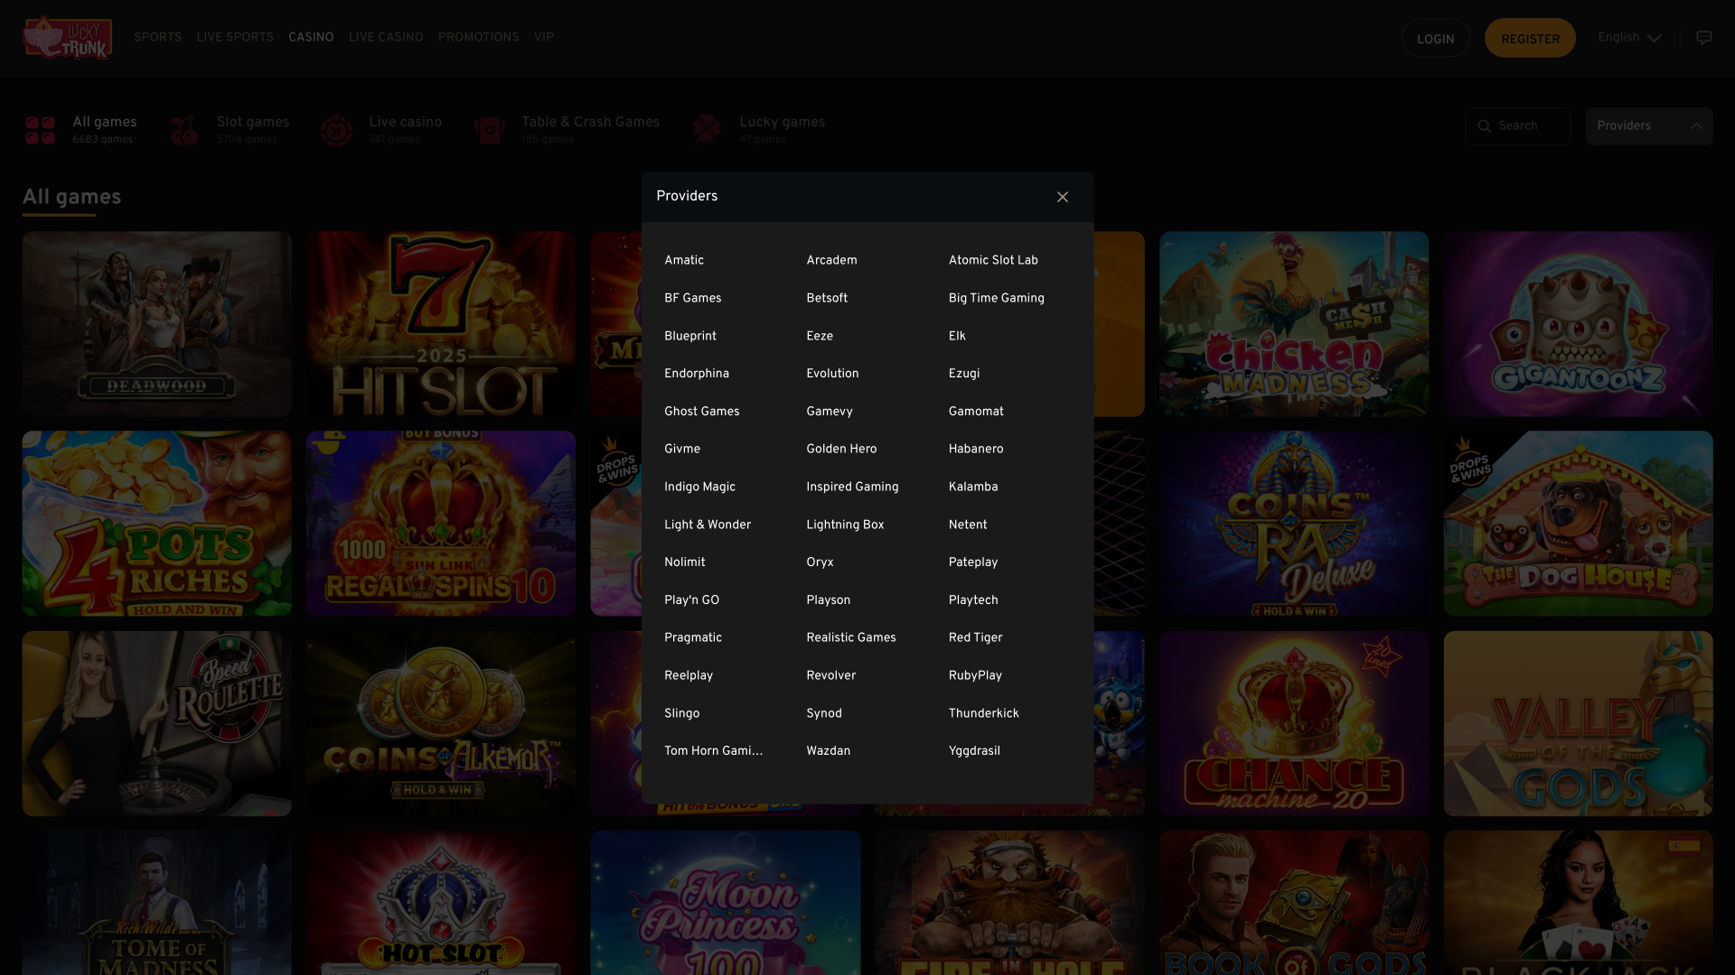
Task: Select the Pragmatic provider option
Action: coord(692,637)
